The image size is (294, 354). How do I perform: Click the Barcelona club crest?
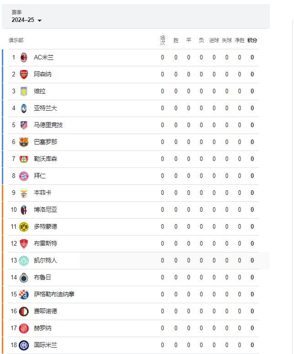coord(24,142)
